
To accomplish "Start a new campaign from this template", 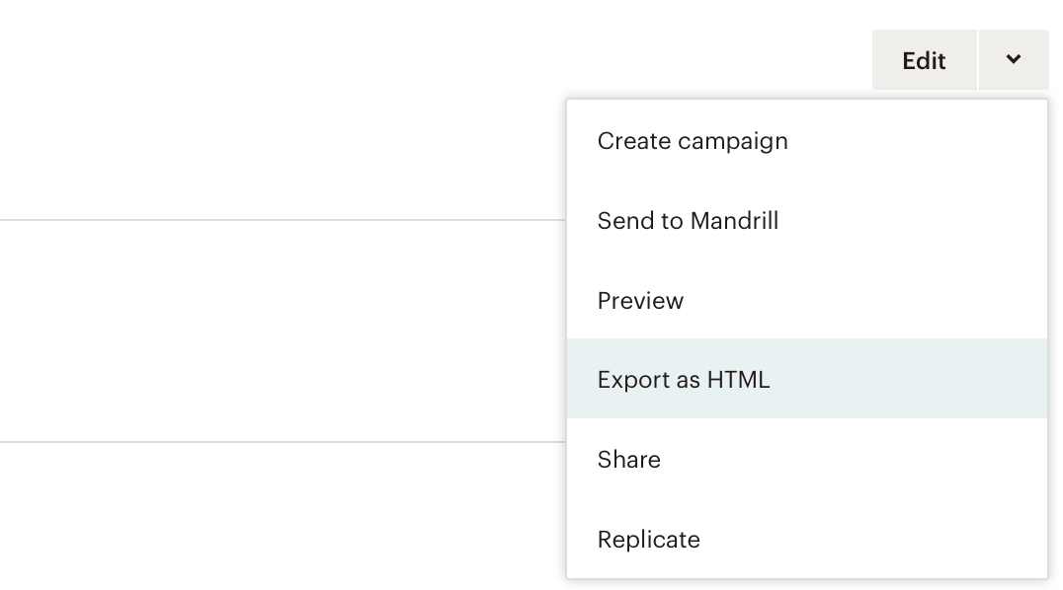I will click(693, 141).
